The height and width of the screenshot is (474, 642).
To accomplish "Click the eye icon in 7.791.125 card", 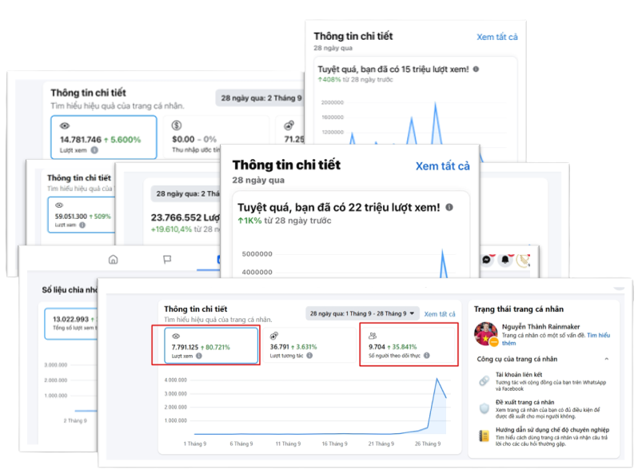I will click(176, 336).
